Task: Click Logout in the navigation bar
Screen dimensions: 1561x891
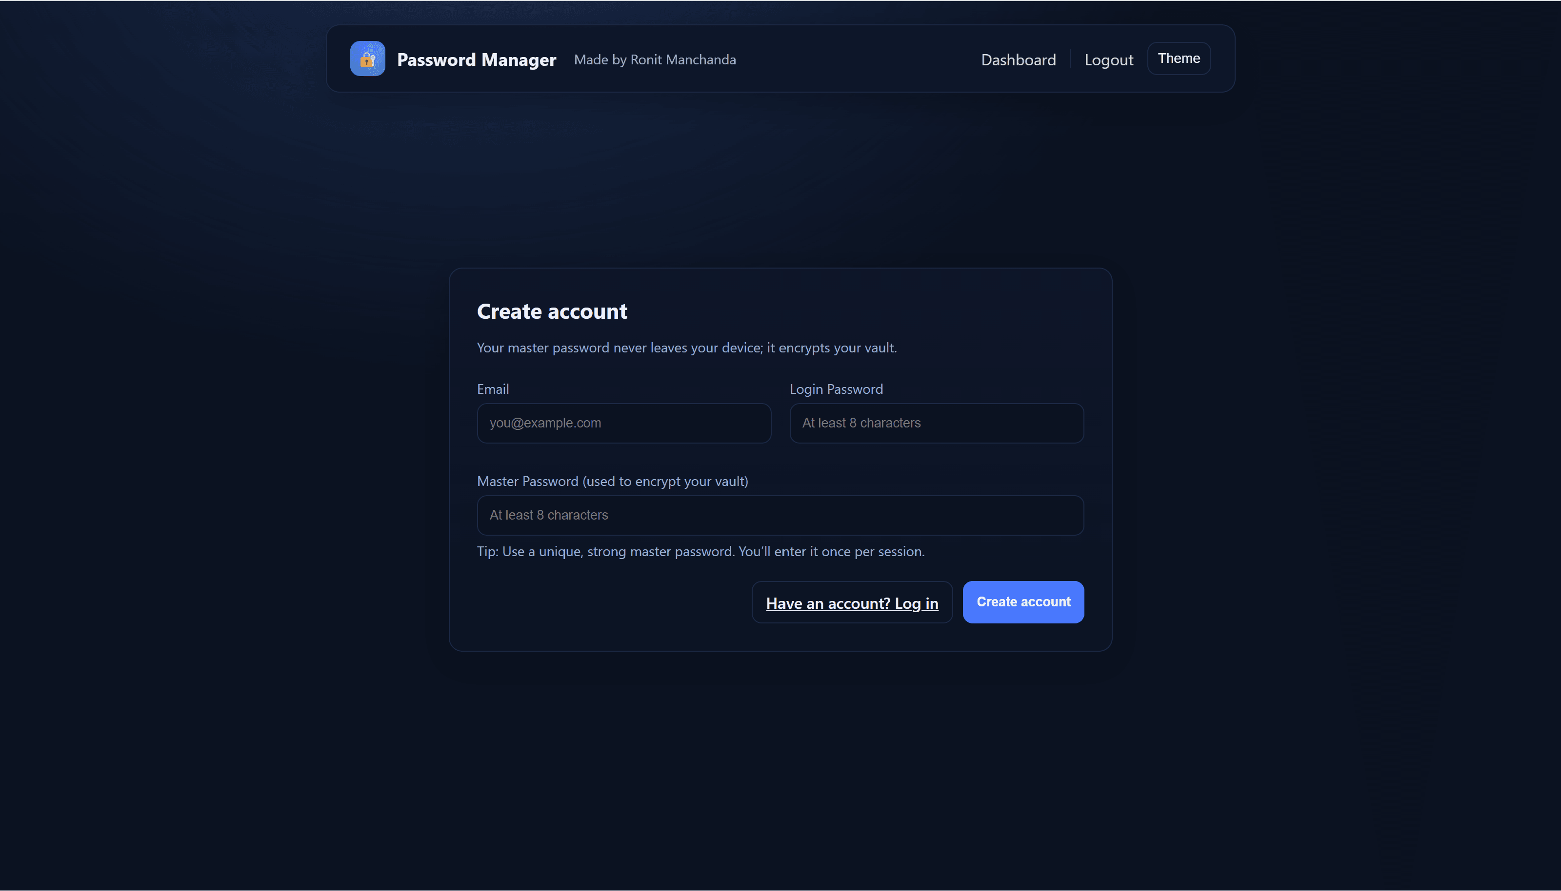Action: (1108, 59)
